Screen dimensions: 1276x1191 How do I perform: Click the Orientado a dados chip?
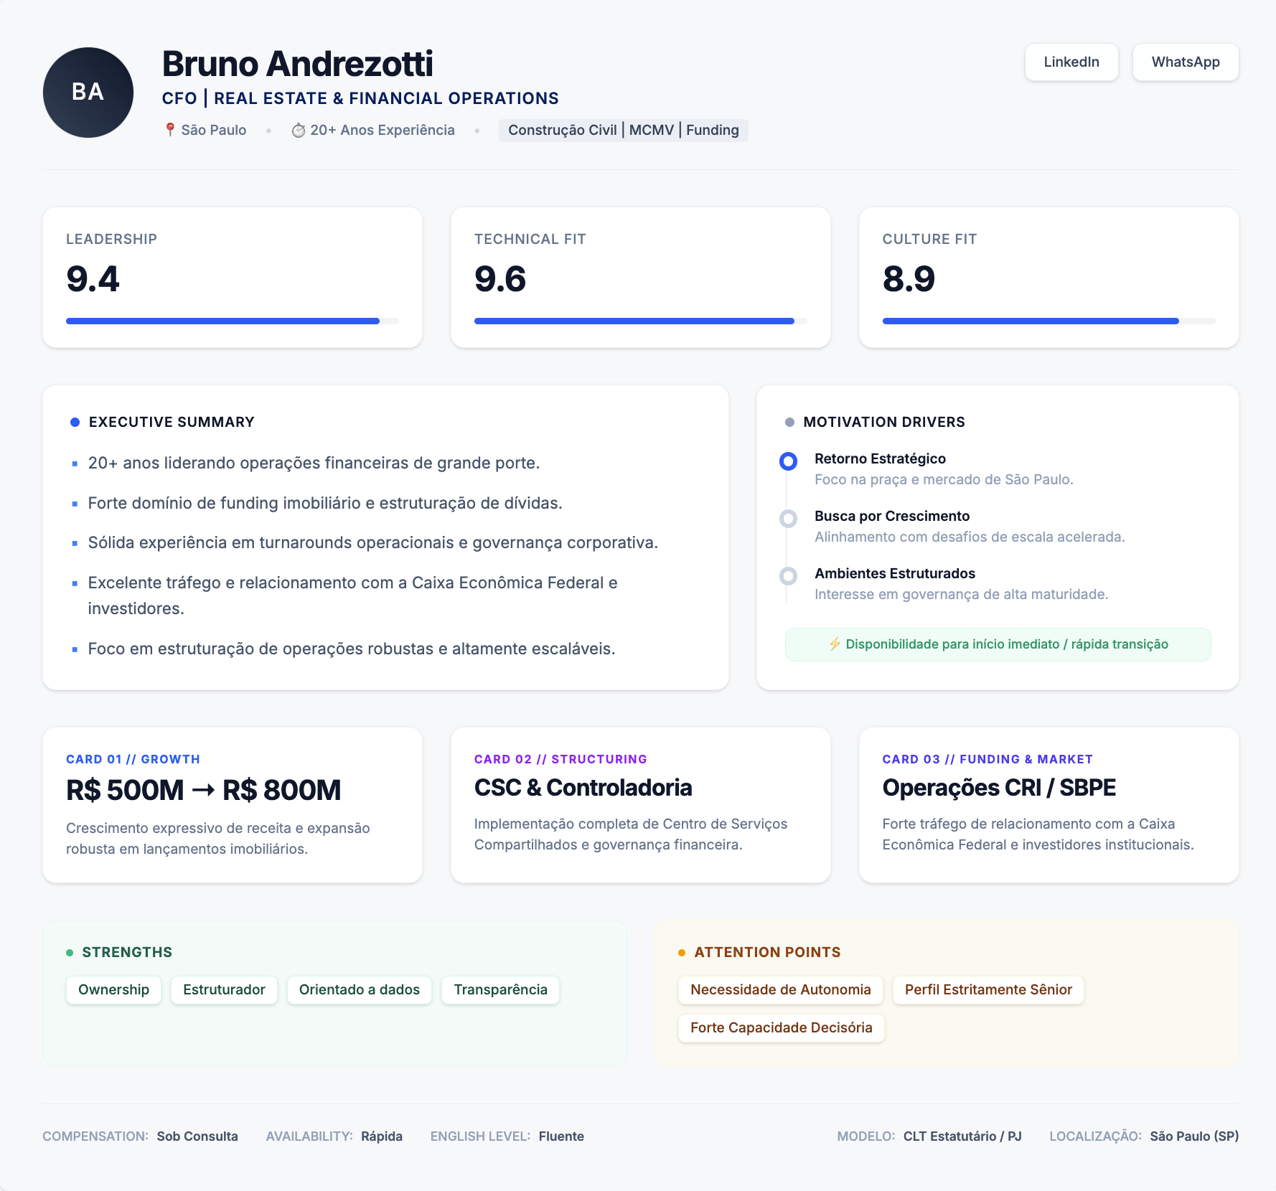(359, 990)
